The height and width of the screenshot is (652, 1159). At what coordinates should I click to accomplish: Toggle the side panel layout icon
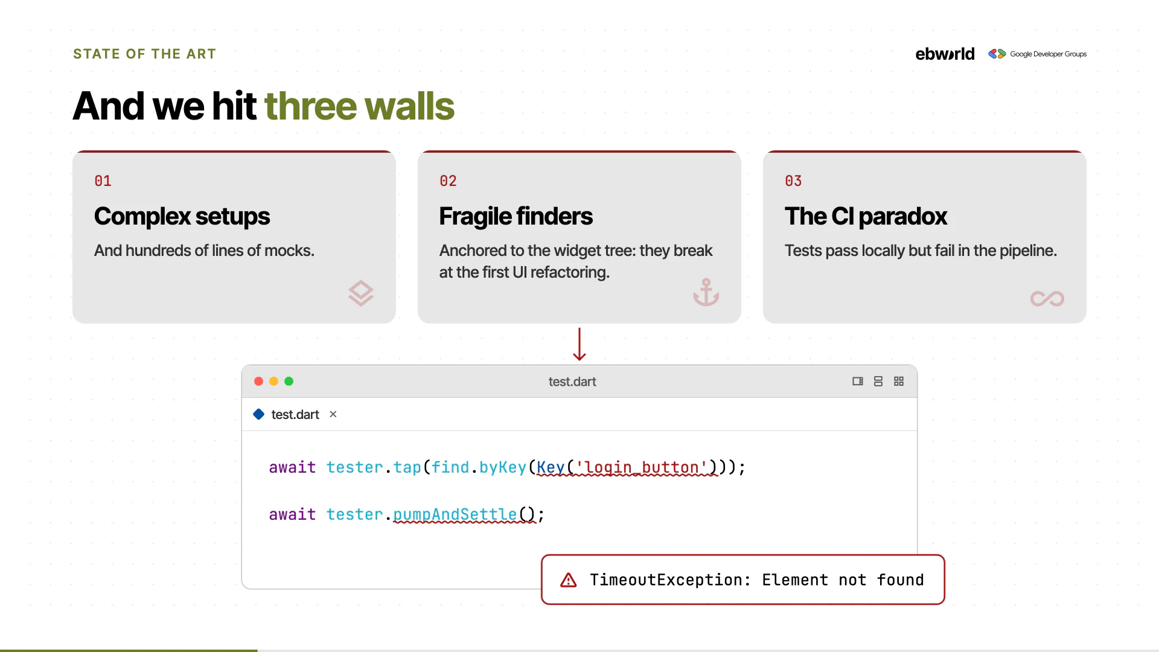pos(858,382)
